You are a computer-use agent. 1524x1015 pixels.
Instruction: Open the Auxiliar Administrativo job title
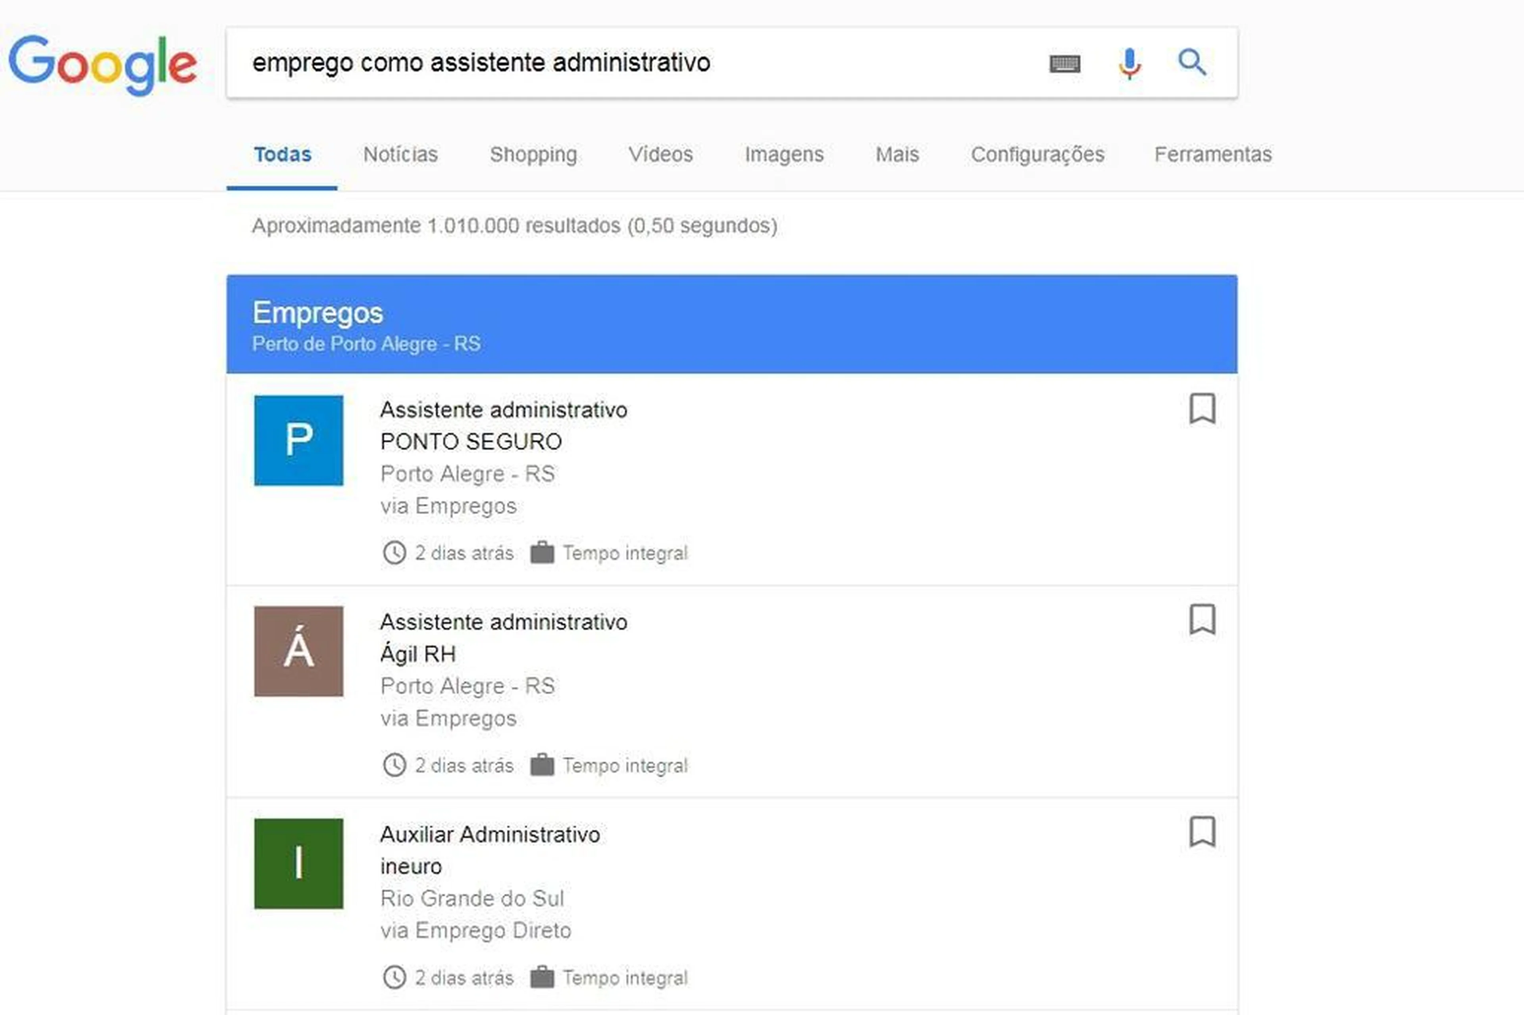pos(490,834)
